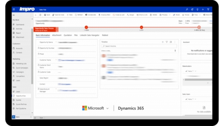Click the plus quick-create icon in top bar
This screenshot has width=224, height=126.
coord(203,10)
